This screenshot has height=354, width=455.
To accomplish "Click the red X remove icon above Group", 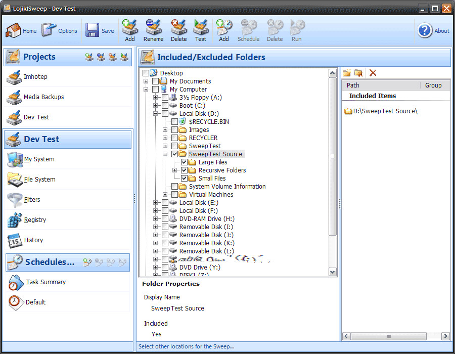I will 373,73.
